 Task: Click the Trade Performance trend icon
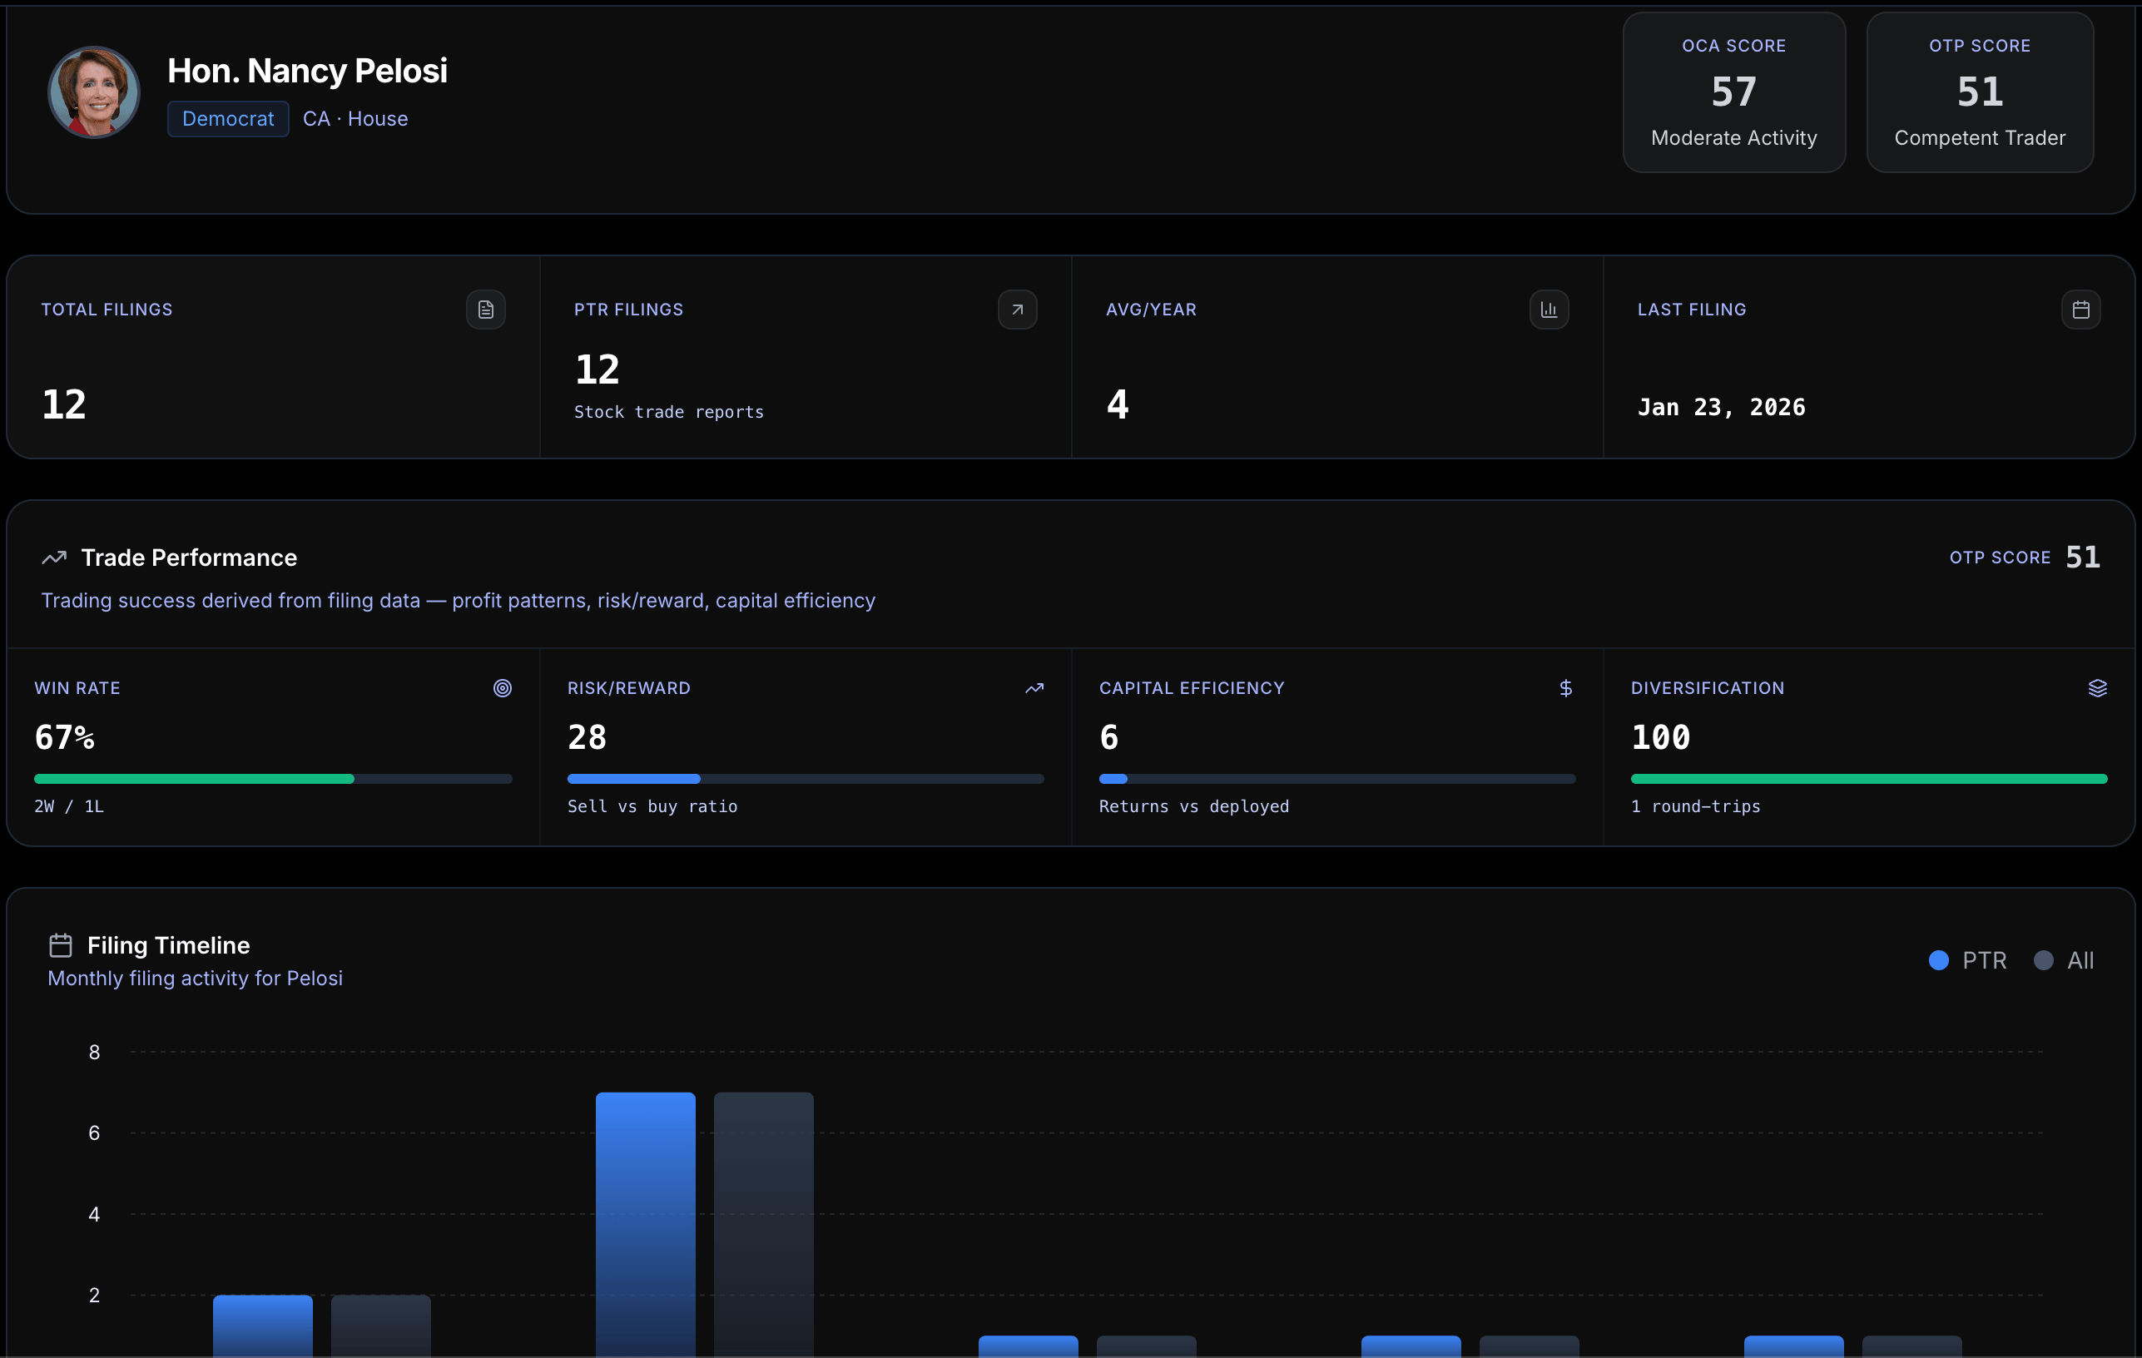(54, 558)
